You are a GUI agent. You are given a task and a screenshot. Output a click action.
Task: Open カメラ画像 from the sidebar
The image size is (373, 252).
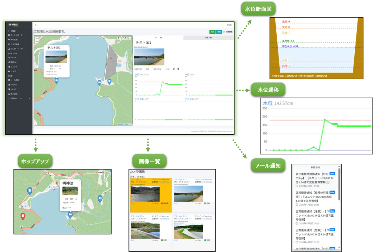pos(15,44)
